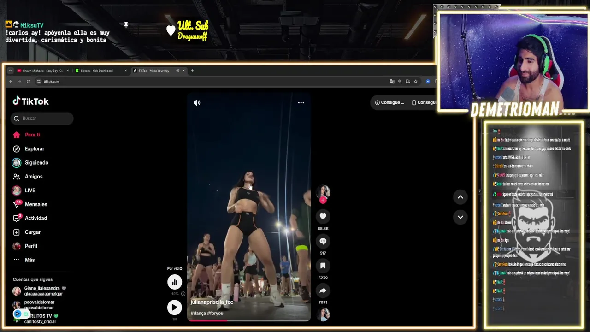Reload the page in browser toolbar

coord(28,81)
